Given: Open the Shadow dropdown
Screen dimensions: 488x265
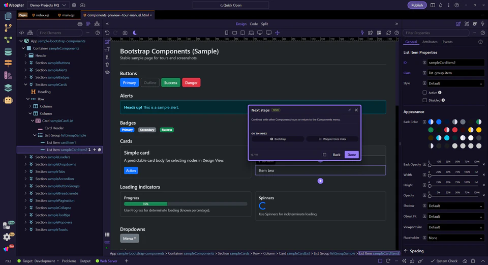Looking at the screenshot, I should point(455,206).
